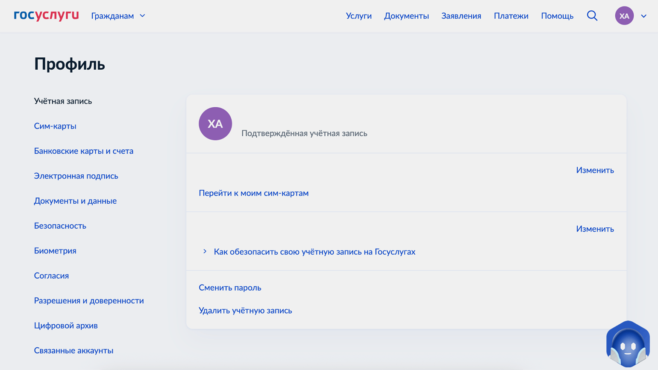Open the Помощь section
Viewport: 658px width, 370px height.
point(557,16)
